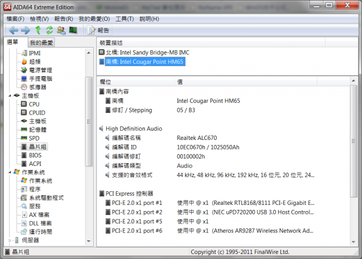Open the 我的最愛(O) menu

tap(94, 19)
